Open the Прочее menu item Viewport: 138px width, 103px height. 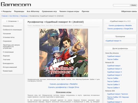tap(85, 11)
